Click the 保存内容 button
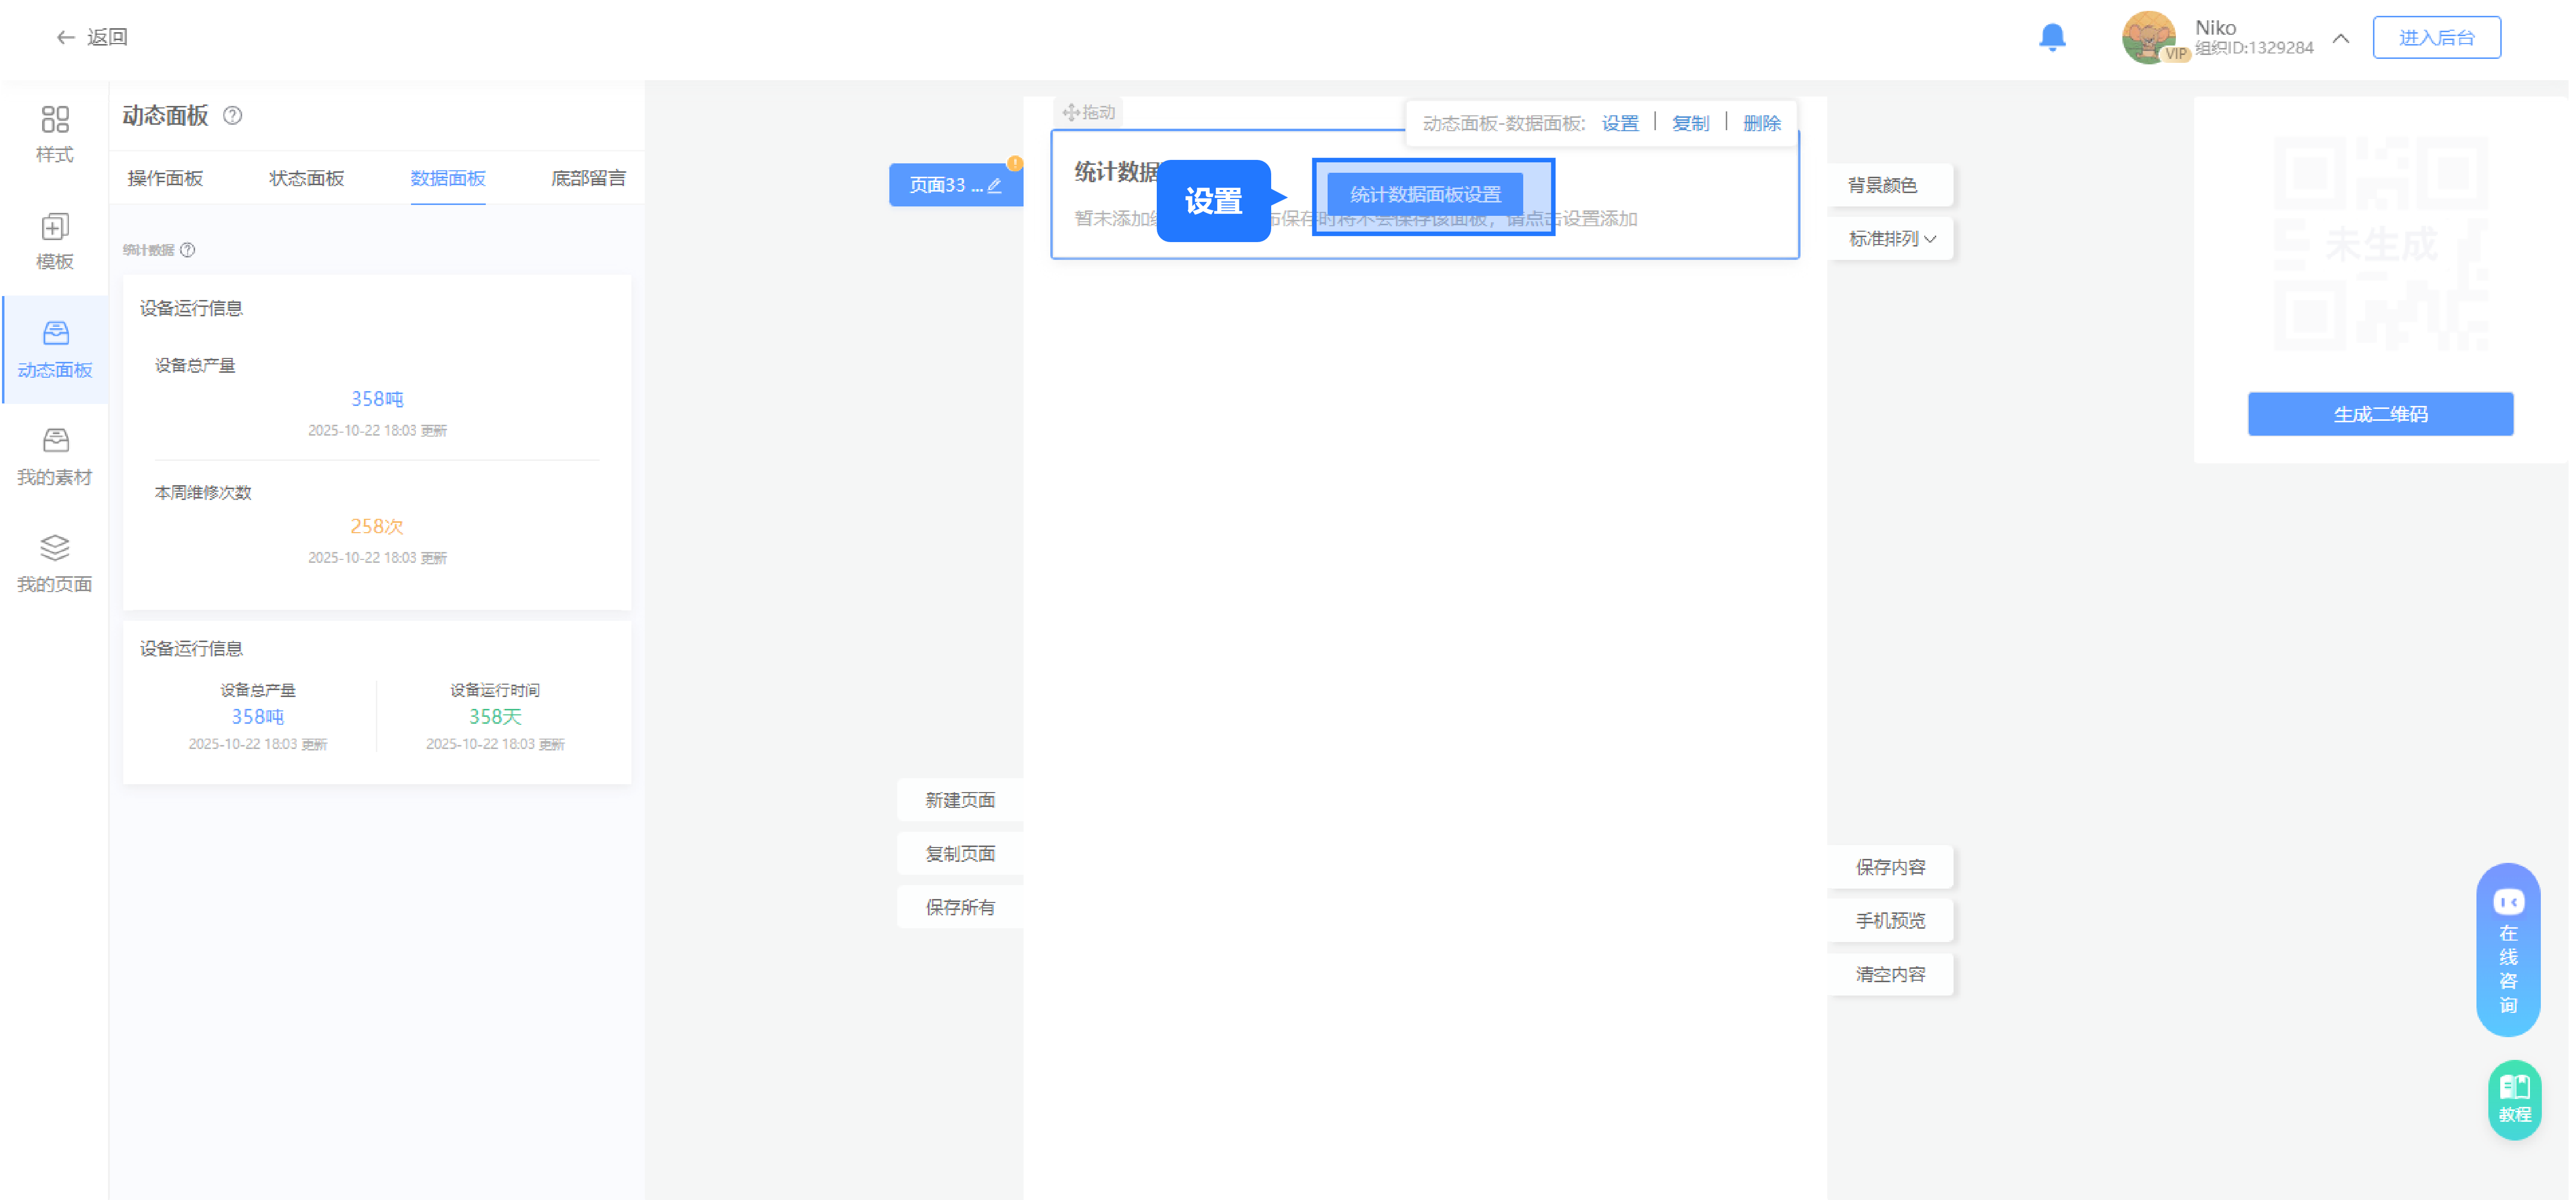Screen dimensions: 2576x1200 [1891, 867]
